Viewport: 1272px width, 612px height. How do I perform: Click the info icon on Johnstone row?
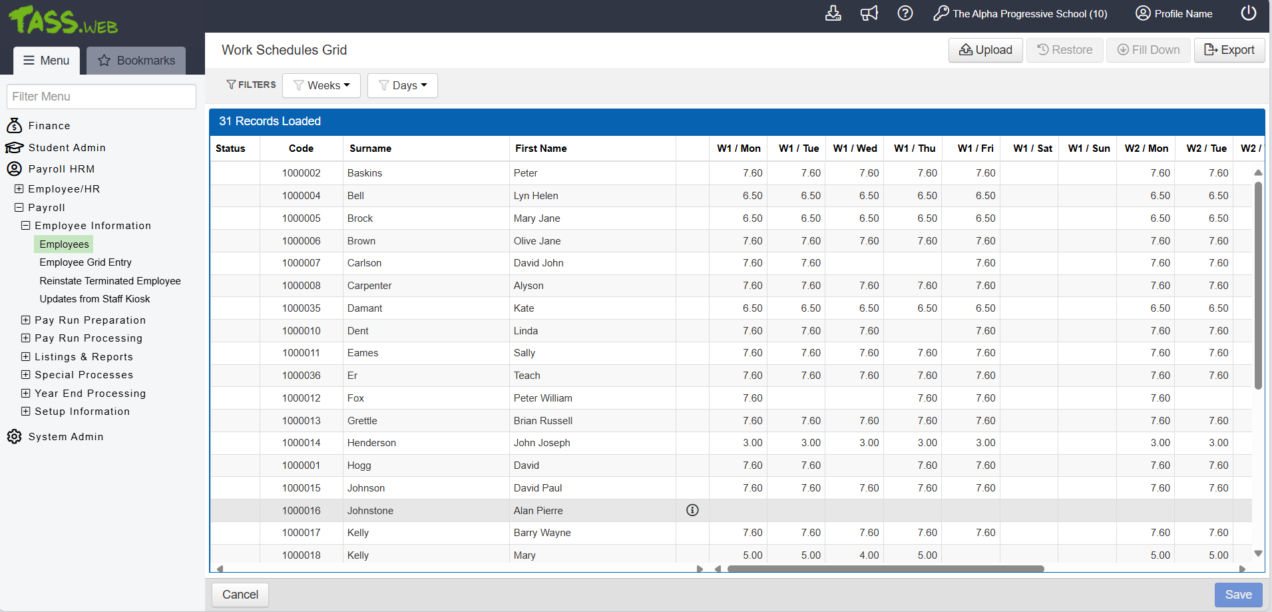[x=692, y=510]
